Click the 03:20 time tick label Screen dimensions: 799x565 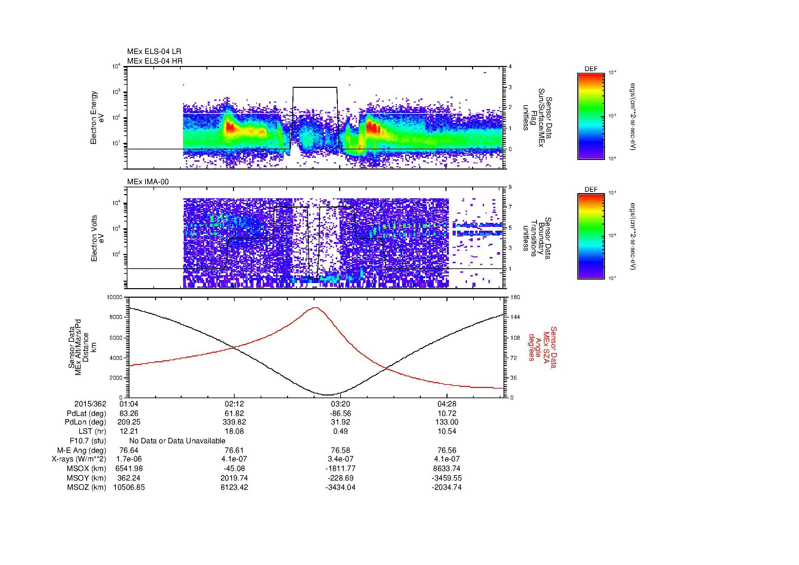click(340, 404)
